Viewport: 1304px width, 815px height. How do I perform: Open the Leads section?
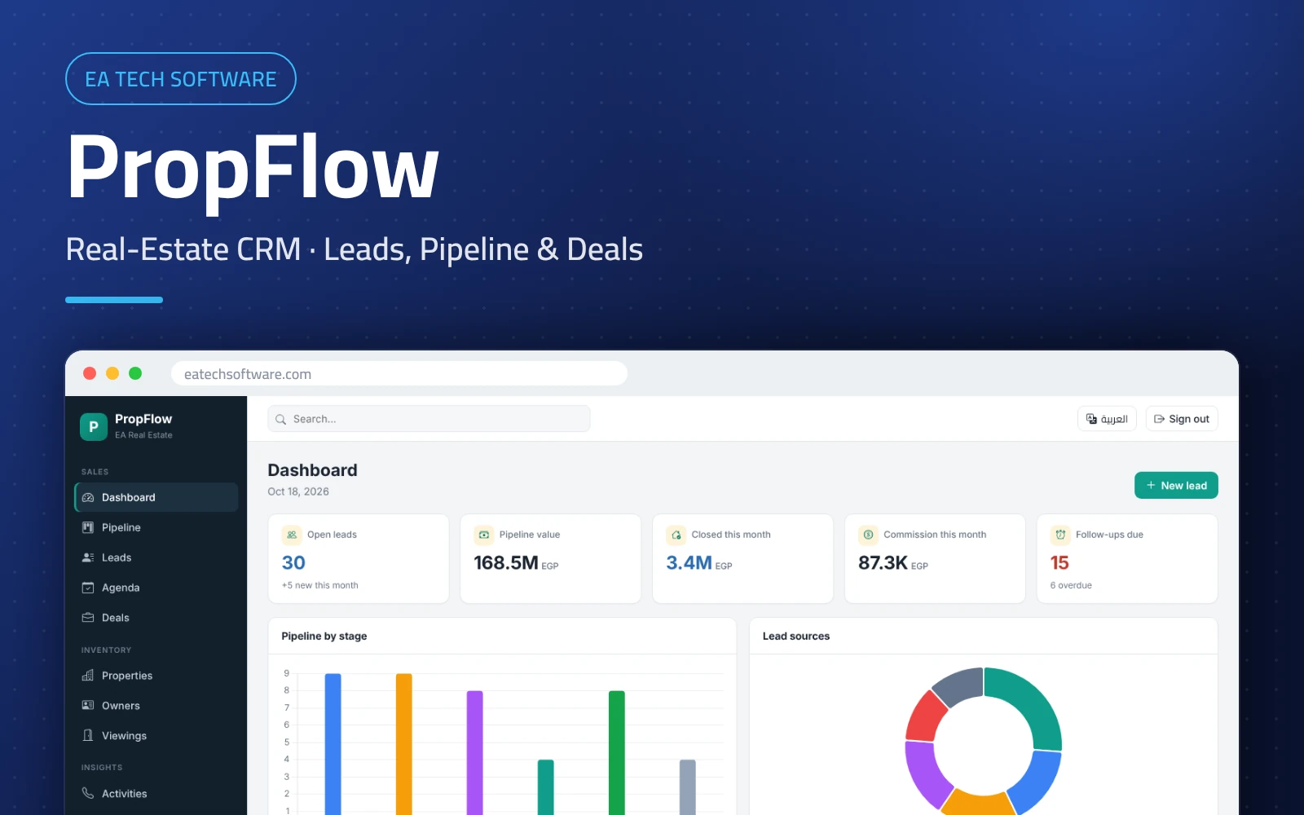[156, 557]
